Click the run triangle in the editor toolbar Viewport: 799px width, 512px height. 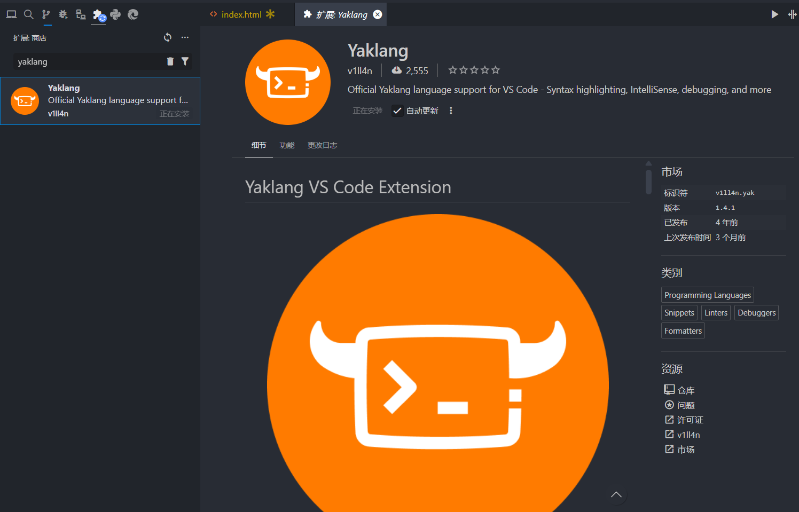point(774,14)
